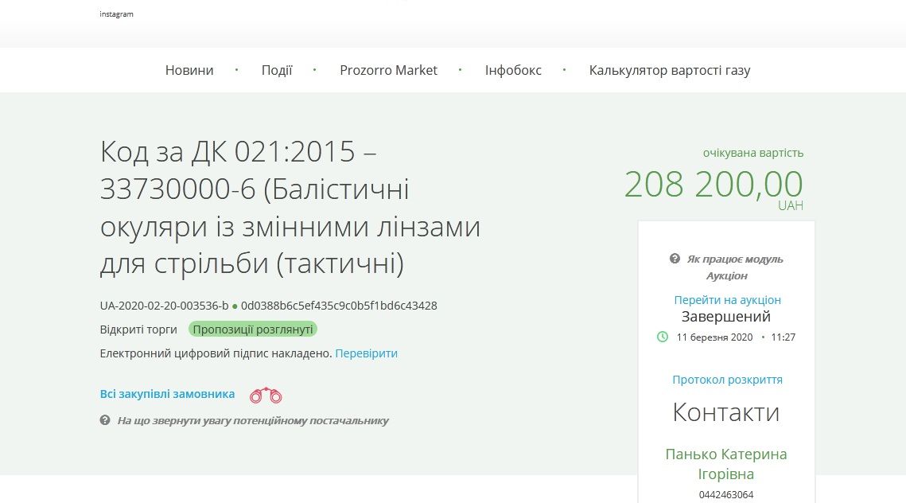Image resolution: width=906 pixels, height=503 pixels.
Task: Open Протокол розкриття link
Action: [x=728, y=380]
